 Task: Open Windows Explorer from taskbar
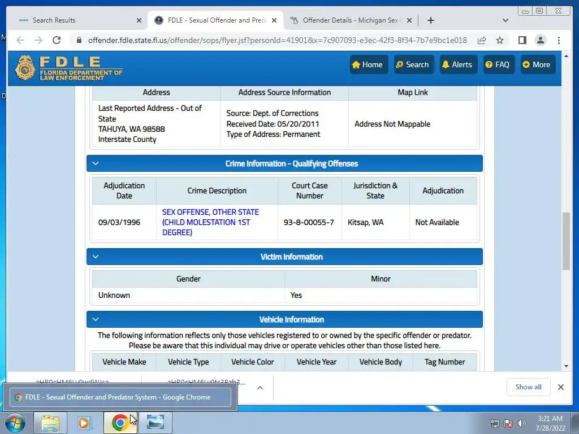coord(50,423)
